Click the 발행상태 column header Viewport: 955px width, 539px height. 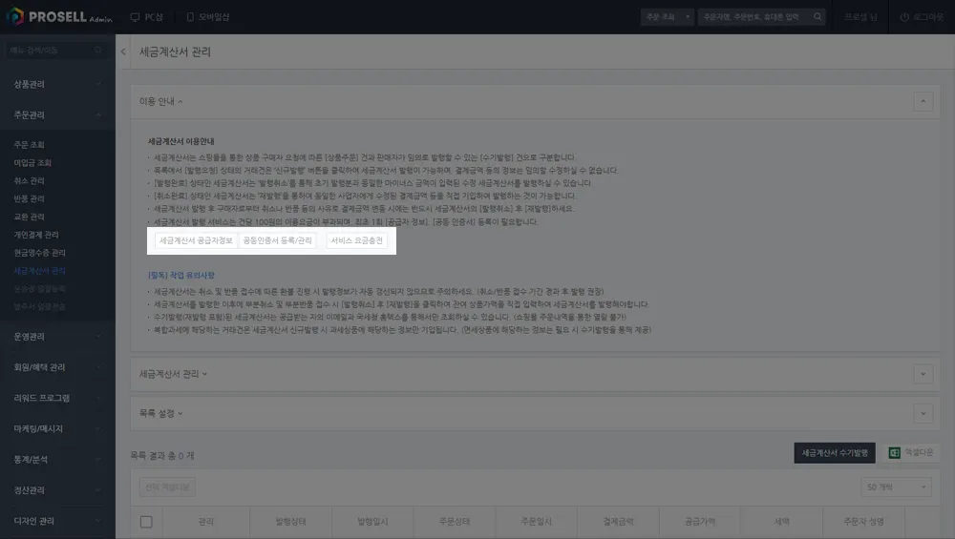point(290,522)
